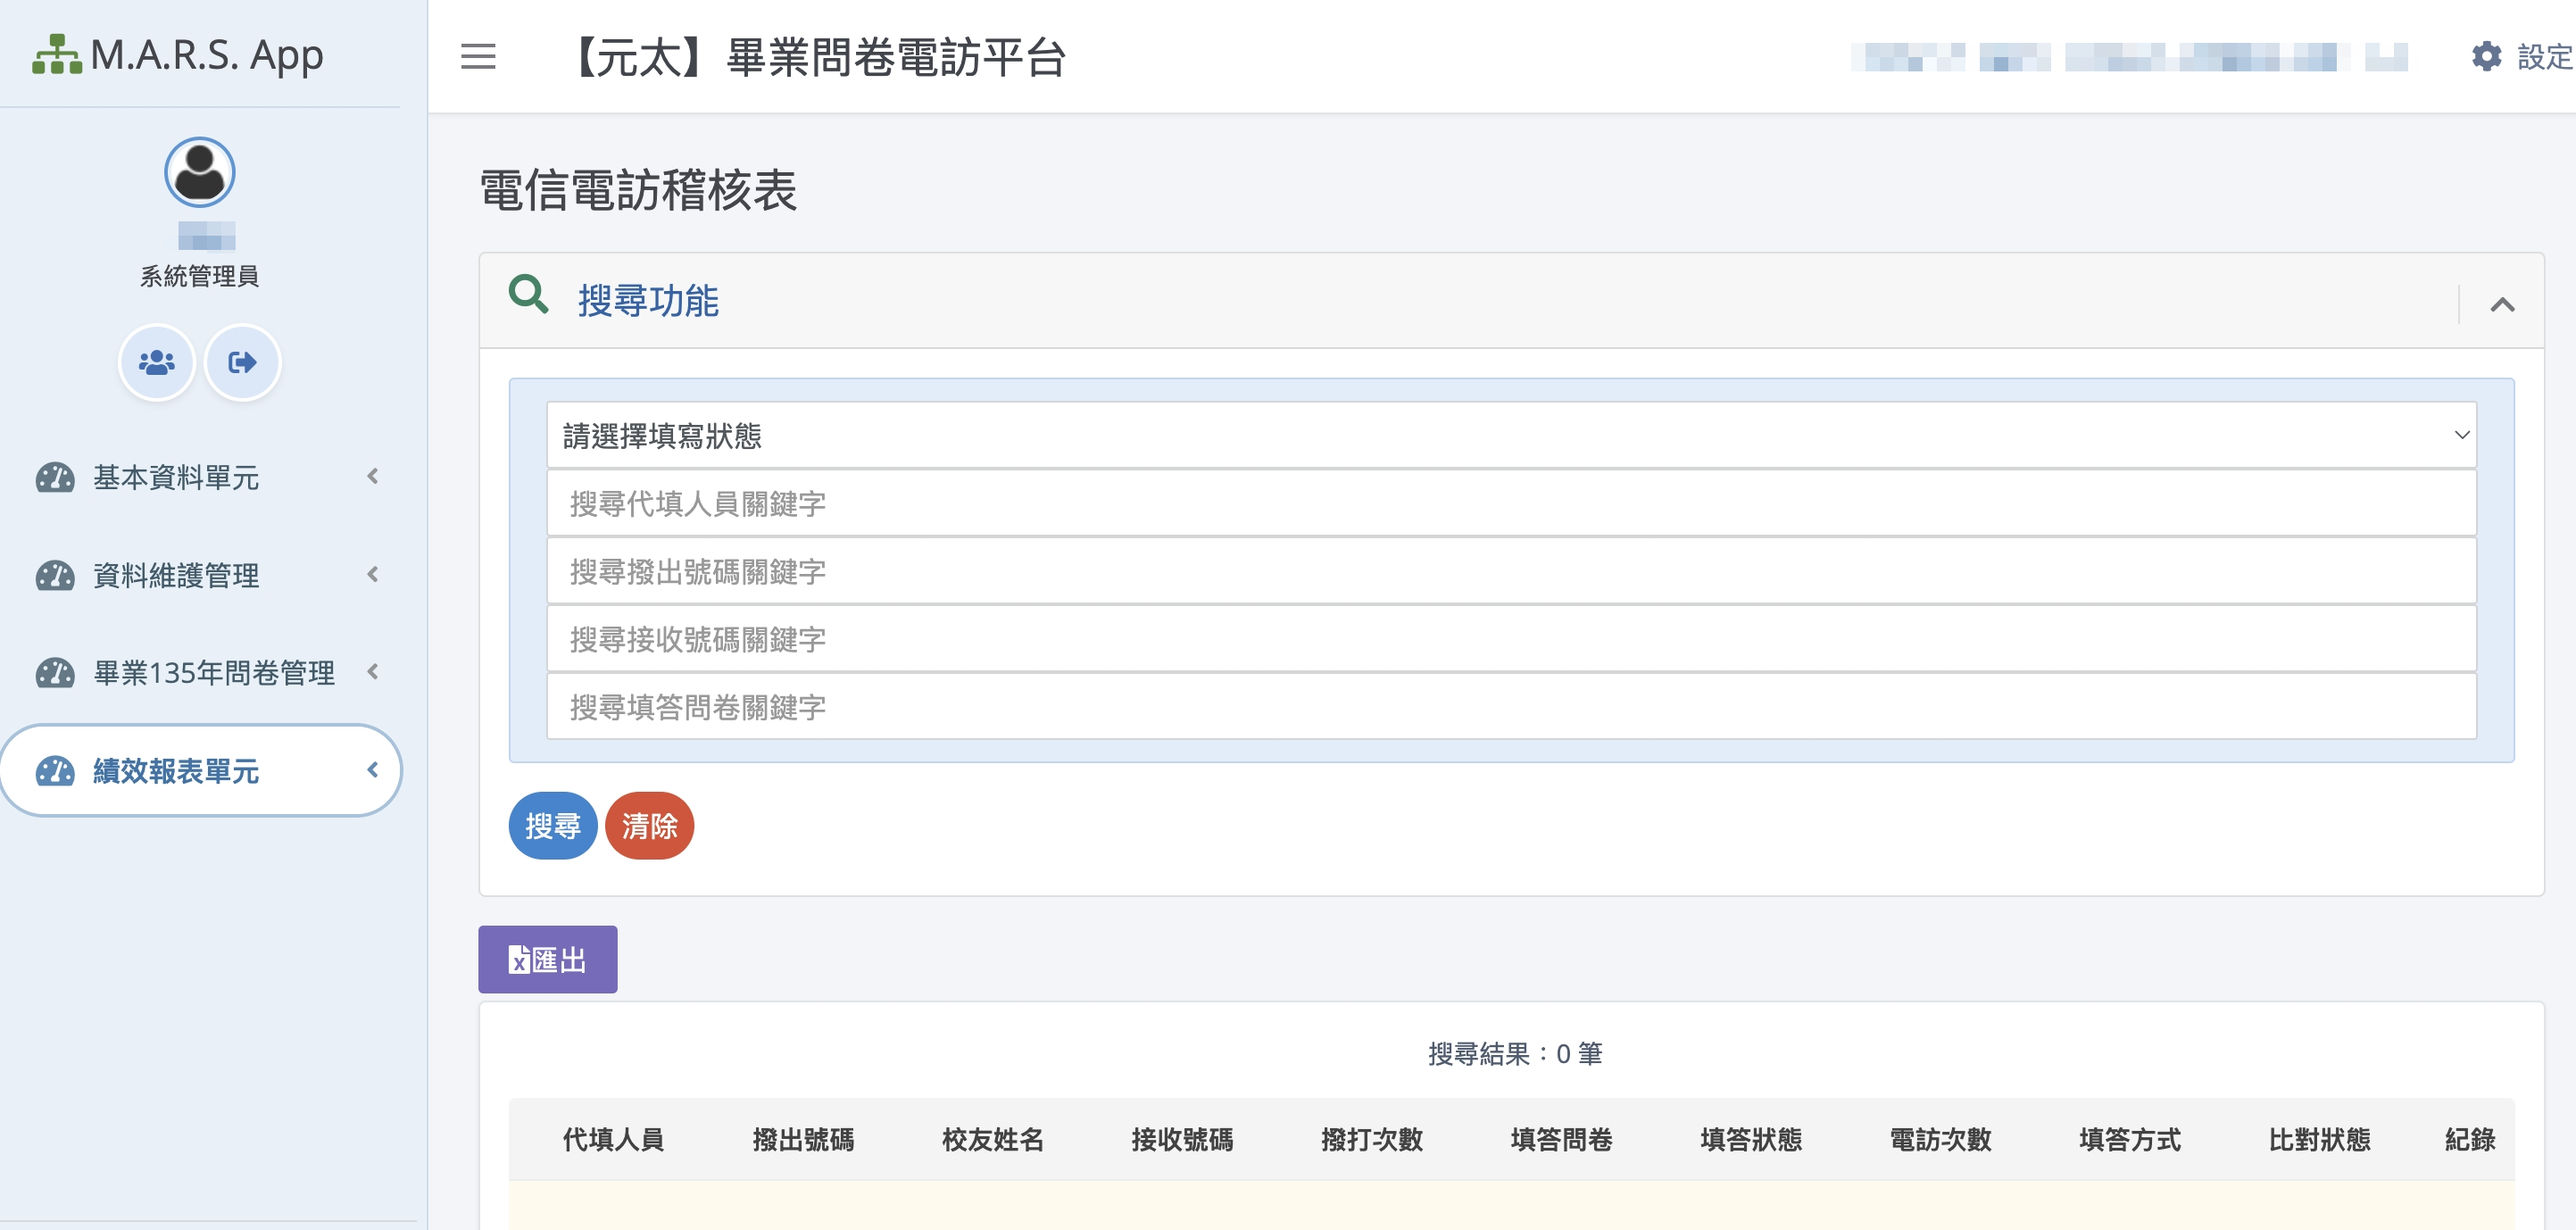2576x1230 pixels.
Task: Click the dashboard icon beside 基本資料單元
Action: [55, 478]
